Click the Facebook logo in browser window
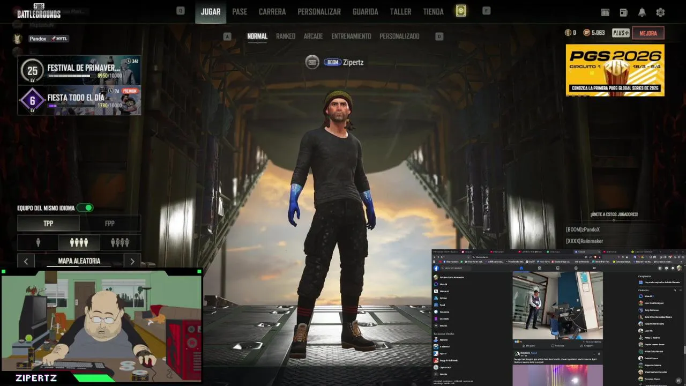 click(436, 268)
